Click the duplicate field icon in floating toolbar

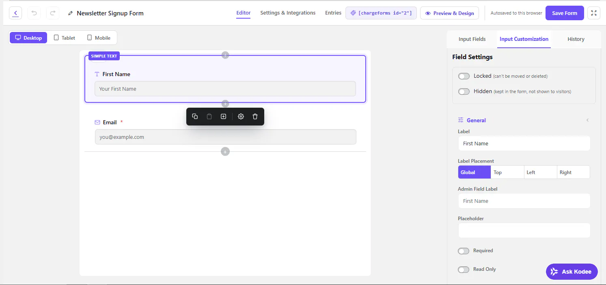[x=195, y=117]
